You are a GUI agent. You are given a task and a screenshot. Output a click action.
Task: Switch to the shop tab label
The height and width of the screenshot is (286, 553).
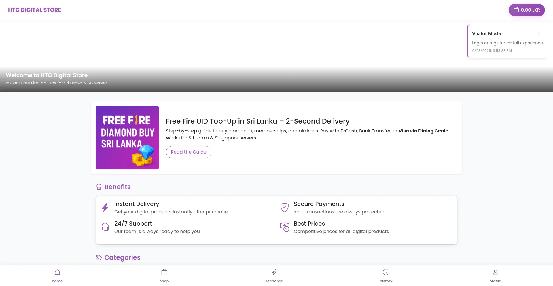click(164, 281)
